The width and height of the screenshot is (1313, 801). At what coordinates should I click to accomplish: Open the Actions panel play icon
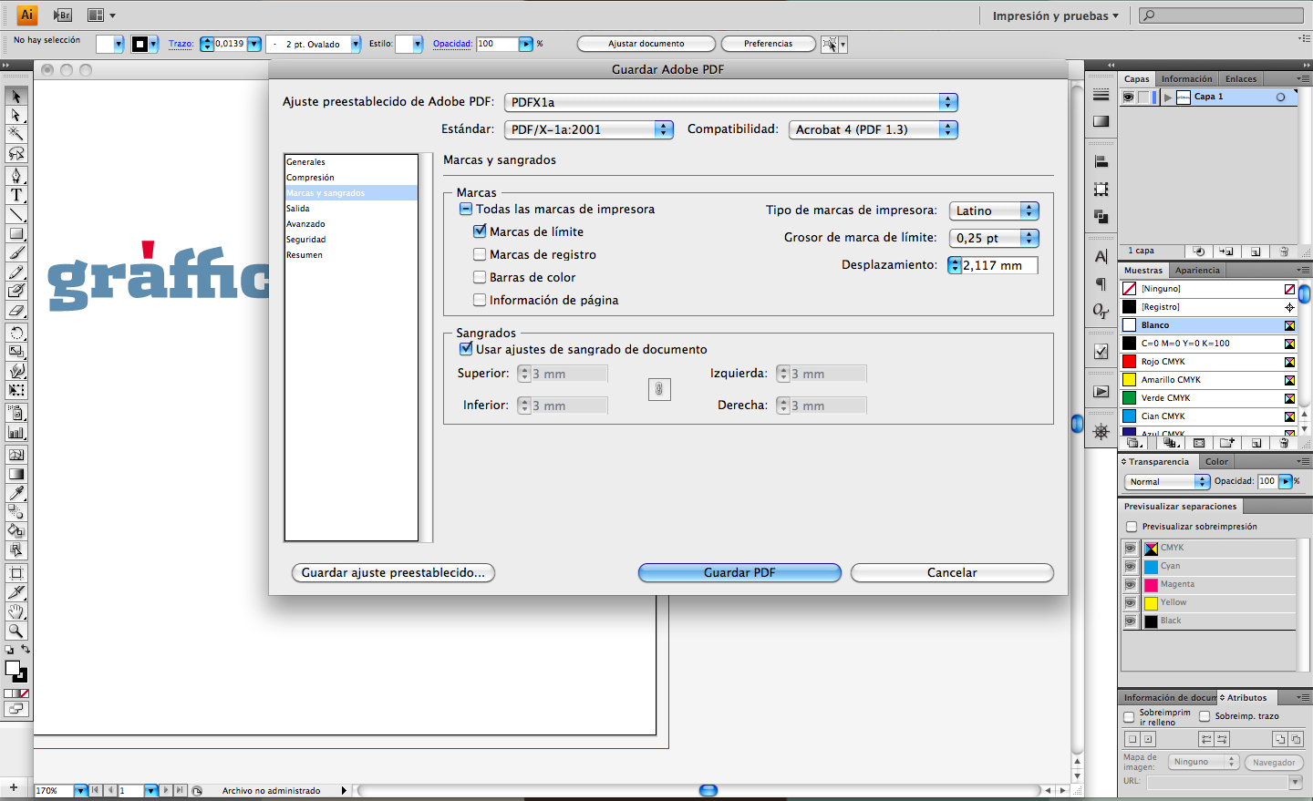[x=1101, y=392]
